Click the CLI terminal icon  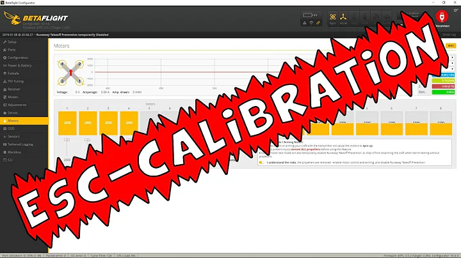point(4,160)
